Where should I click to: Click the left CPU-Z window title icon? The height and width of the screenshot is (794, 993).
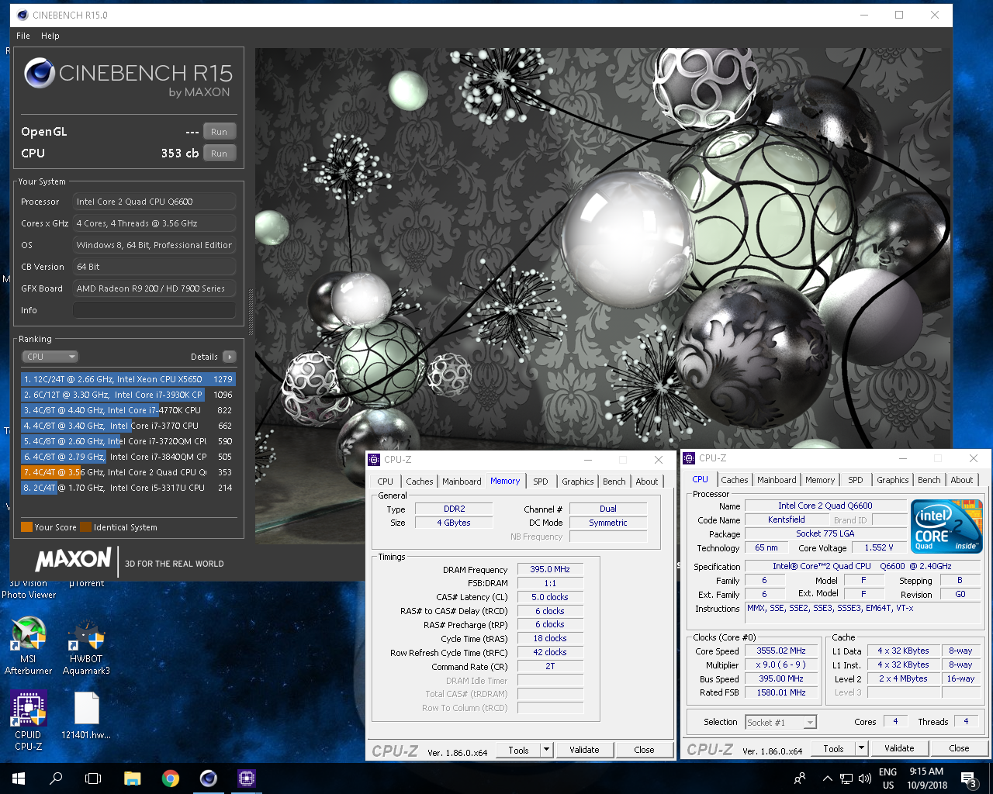374,460
